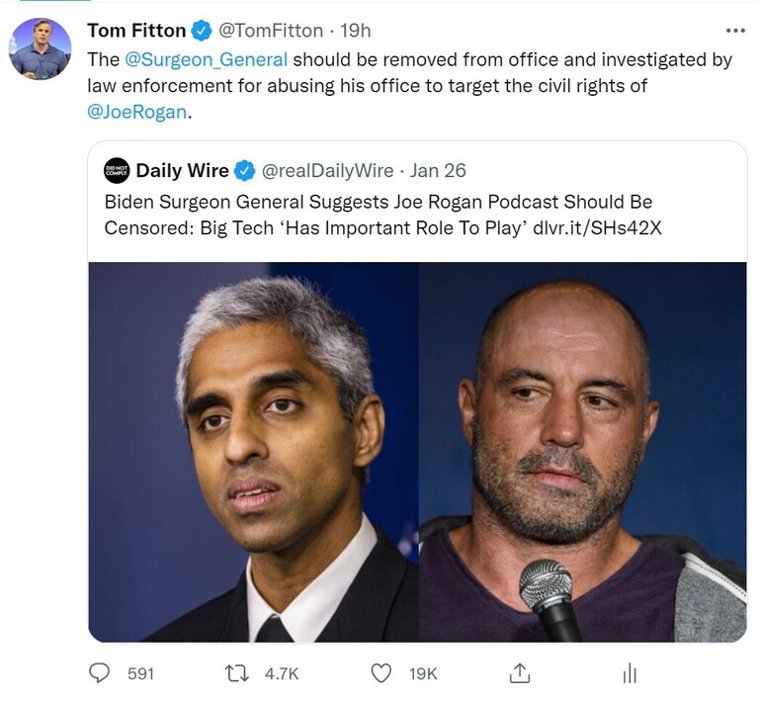Open the quoted tweet's photo

[x=417, y=452]
